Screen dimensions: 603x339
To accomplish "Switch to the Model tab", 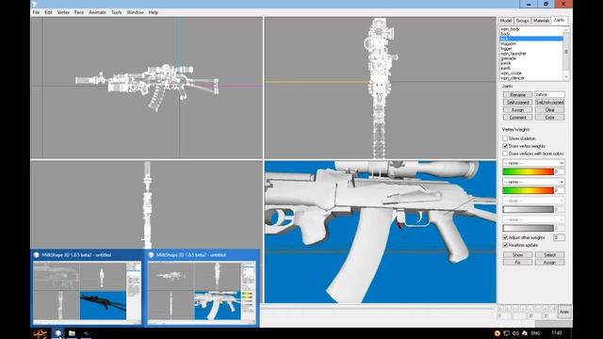I will pyautogui.click(x=506, y=21).
